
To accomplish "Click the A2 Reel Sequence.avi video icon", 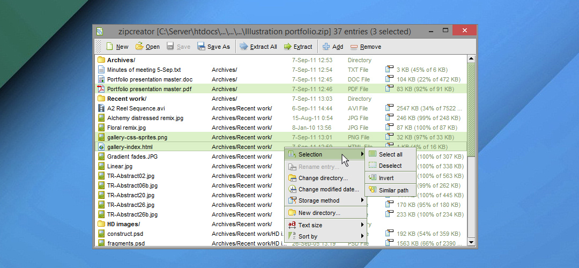I will coord(101,108).
